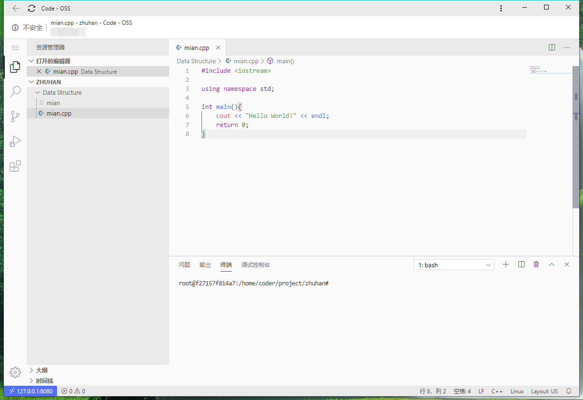
Task: Click the return 0 statement
Action: coord(232,125)
